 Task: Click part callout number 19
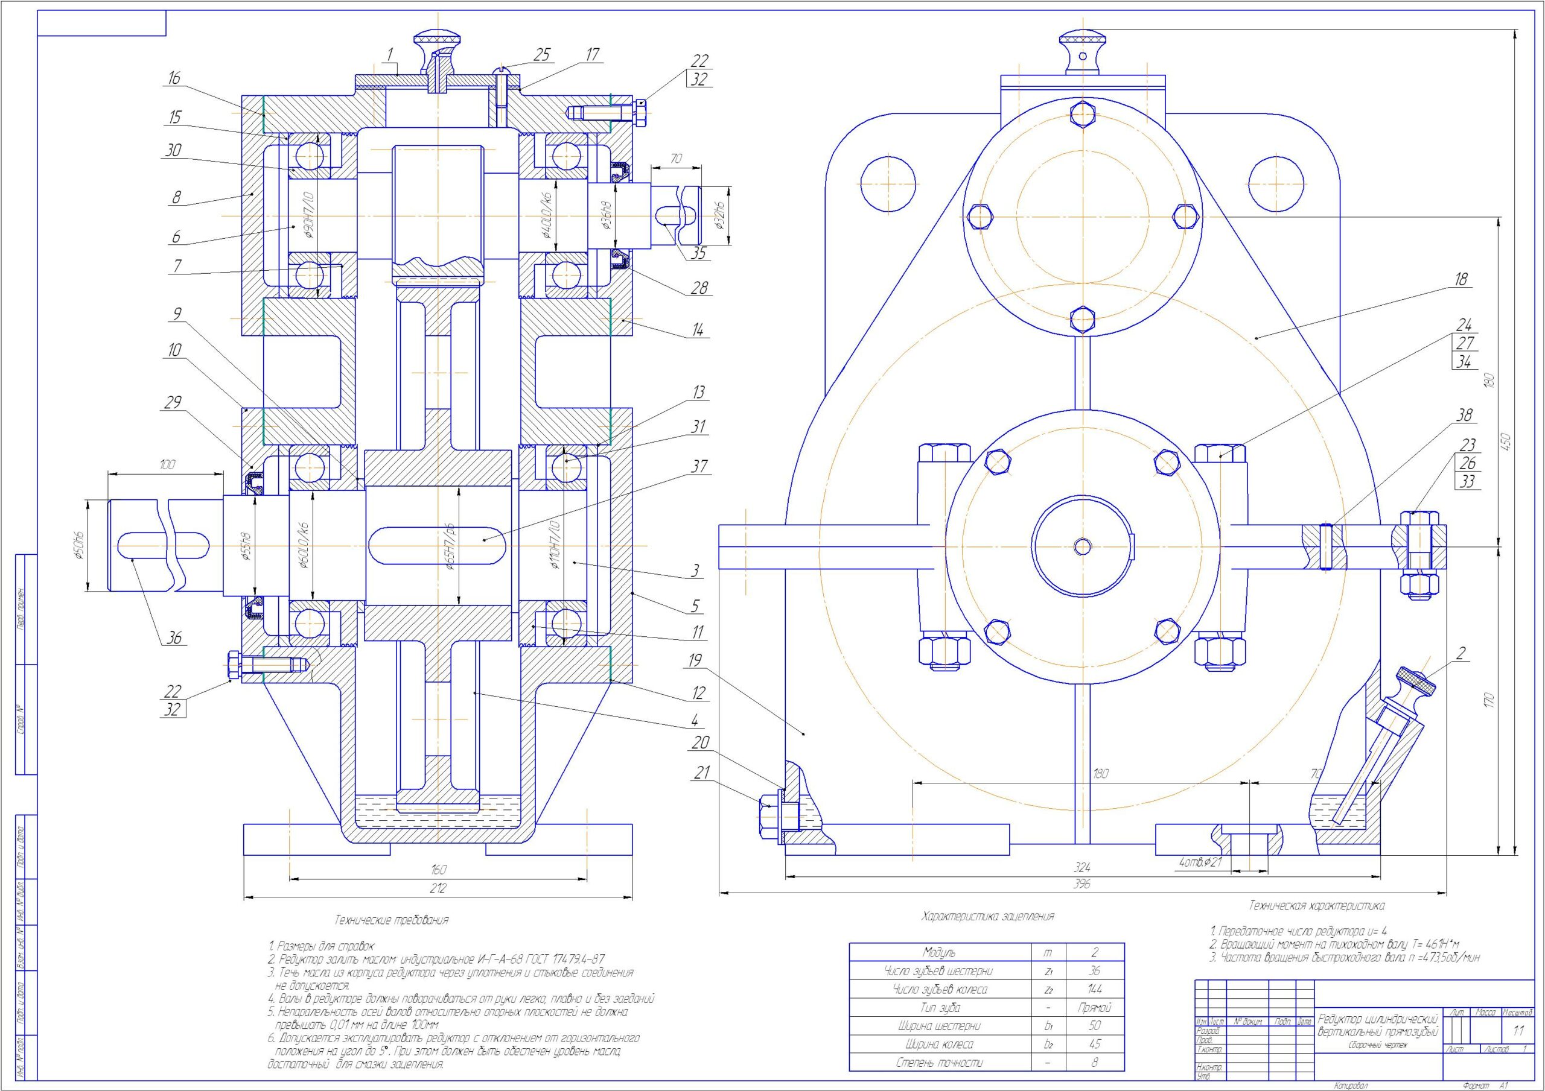click(694, 660)
